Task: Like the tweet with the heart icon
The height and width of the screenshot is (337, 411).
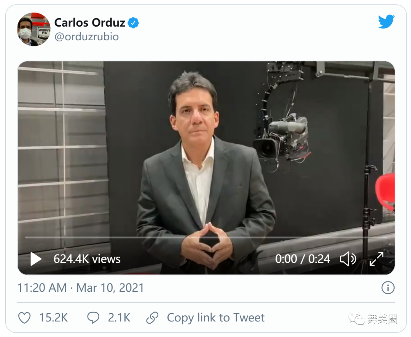Action: (24, 318)
